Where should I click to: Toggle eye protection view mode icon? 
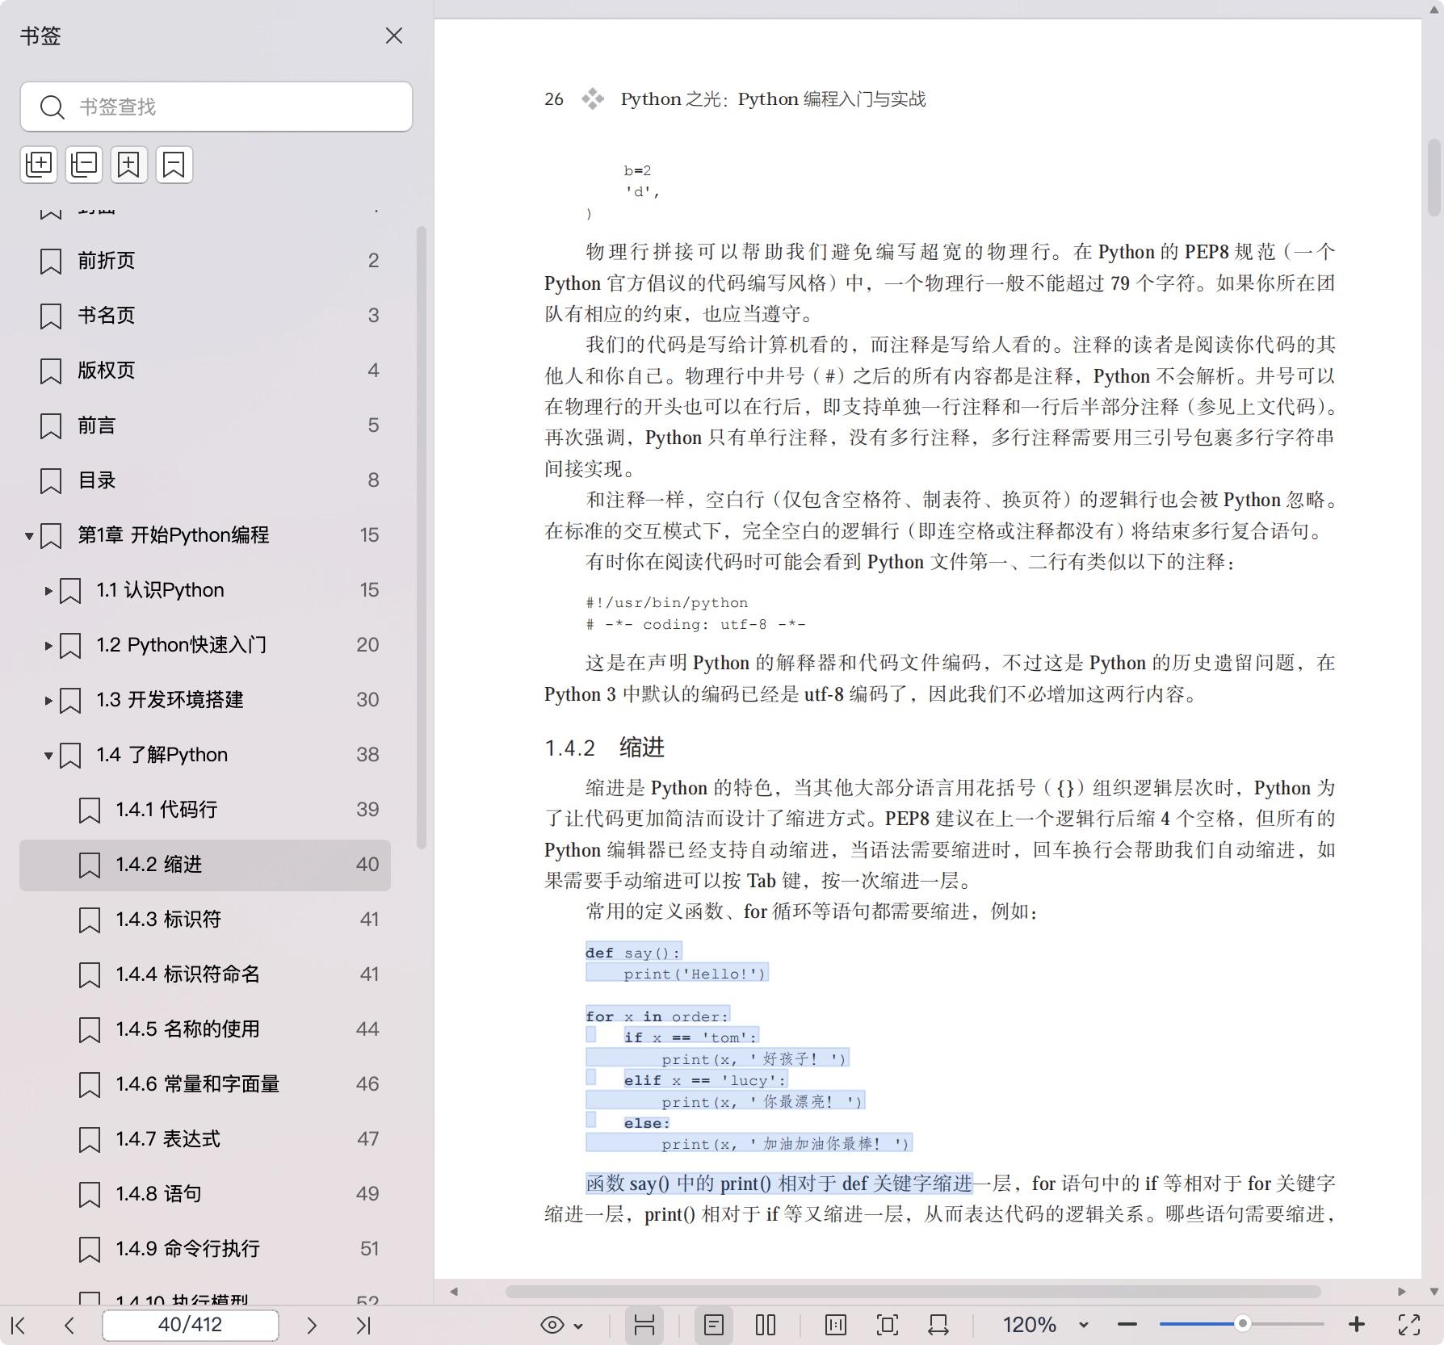click(x=552, y=1325)
